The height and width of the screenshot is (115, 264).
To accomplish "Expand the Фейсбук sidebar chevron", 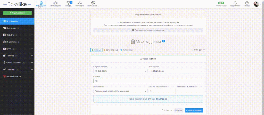I will click(x=32, y=35).
